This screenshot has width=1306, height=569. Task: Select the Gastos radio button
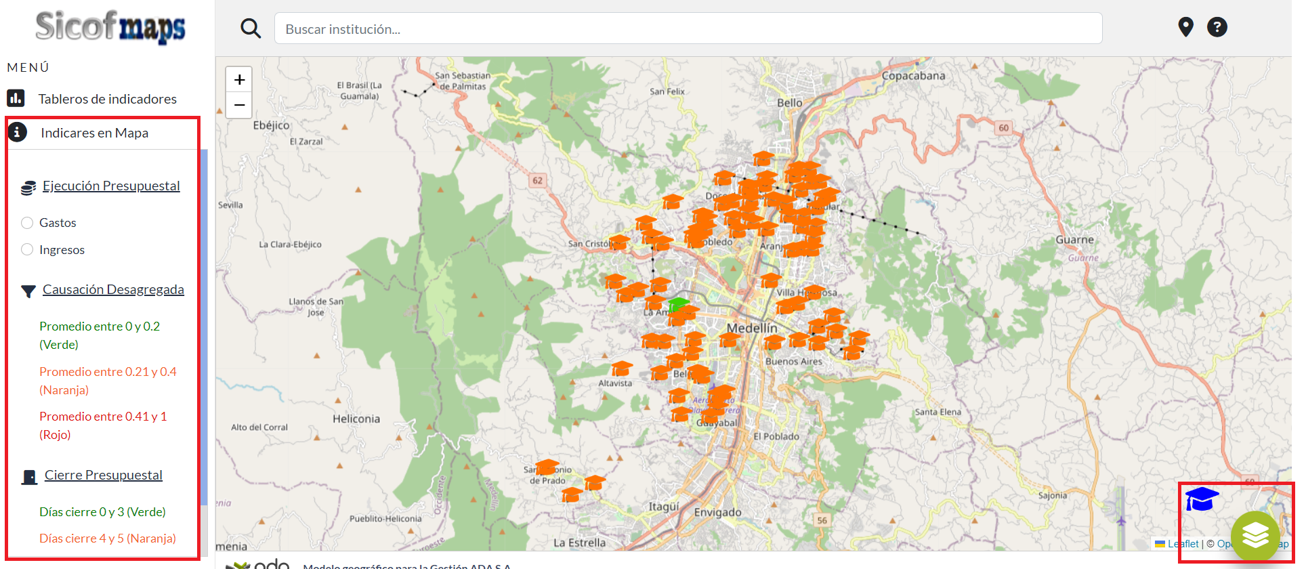tap(27, 223)
